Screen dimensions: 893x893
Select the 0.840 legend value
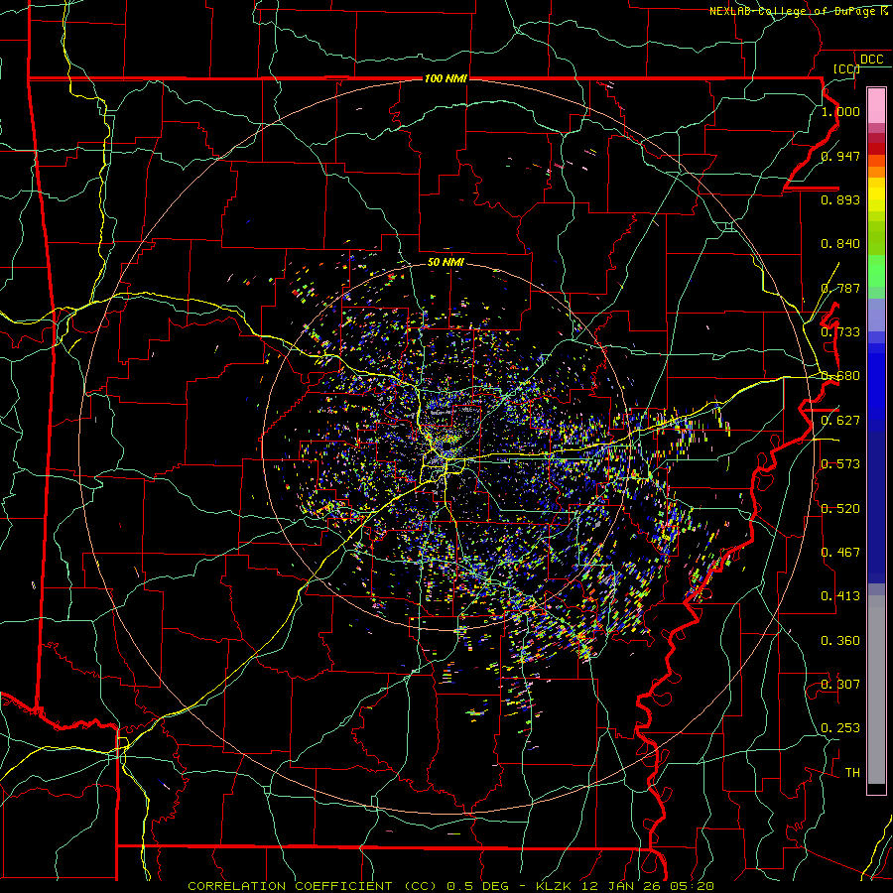pos(840,244)
